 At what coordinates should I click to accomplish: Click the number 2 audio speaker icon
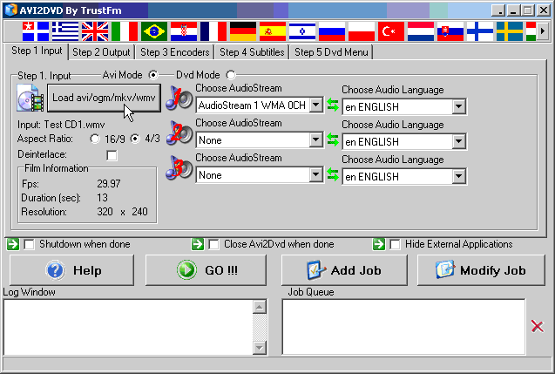(179, 133)
